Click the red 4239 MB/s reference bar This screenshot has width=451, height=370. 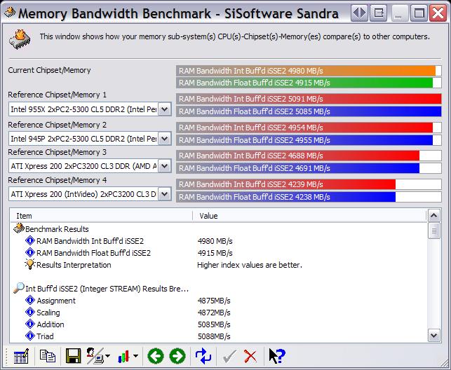coord(309,184)
